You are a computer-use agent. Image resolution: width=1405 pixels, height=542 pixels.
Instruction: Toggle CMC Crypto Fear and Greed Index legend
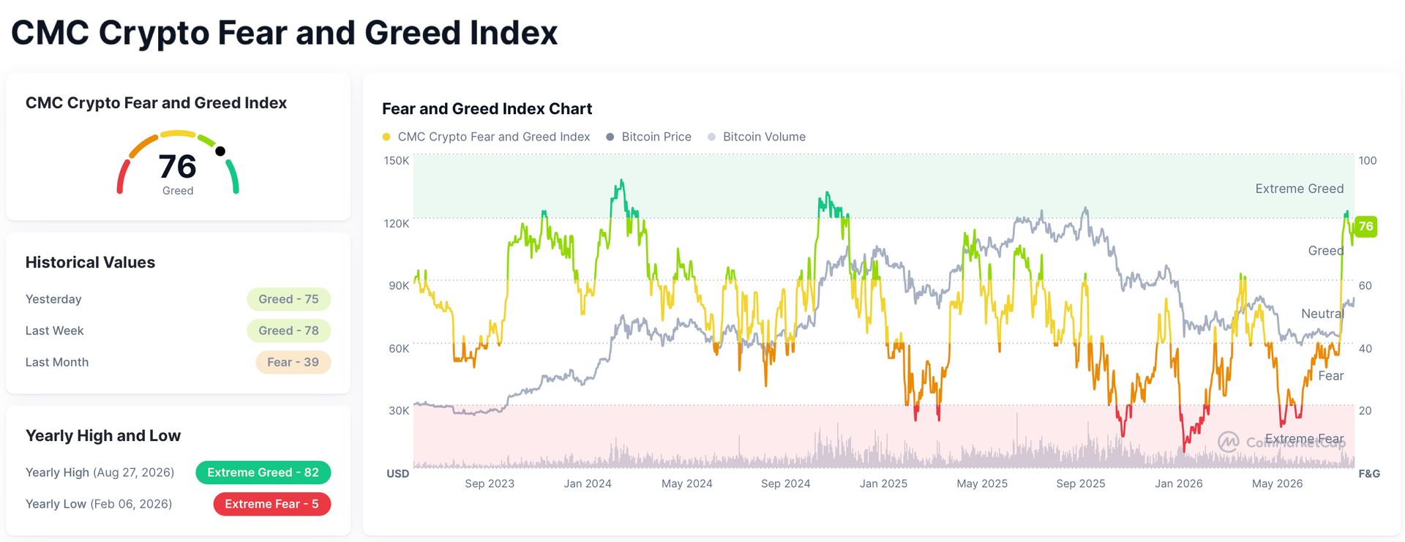point(487,137)
